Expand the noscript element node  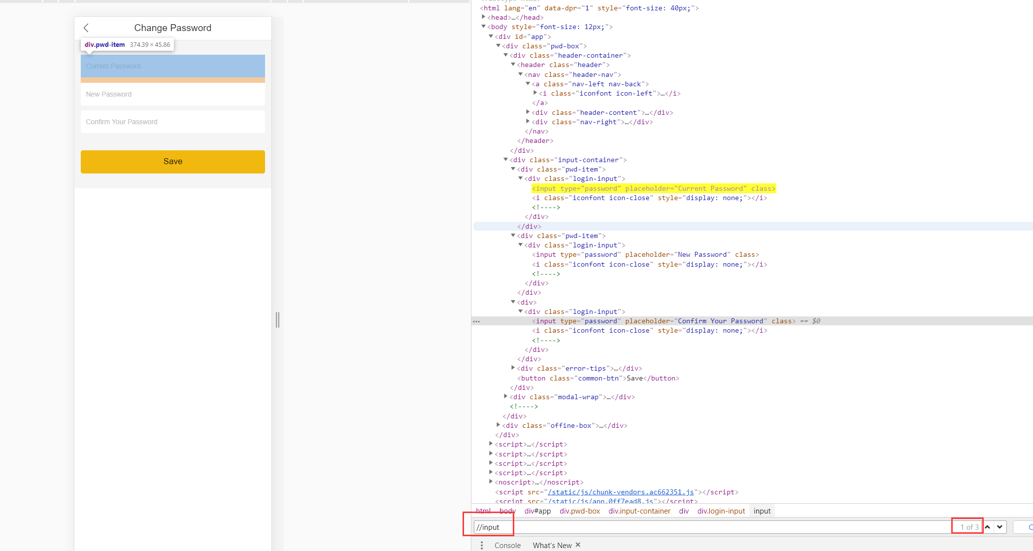click(x=491, y=482)
